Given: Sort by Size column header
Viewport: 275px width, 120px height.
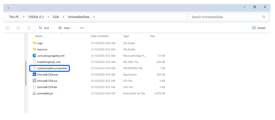Looking at the screenshot, I should click(152, 36).
